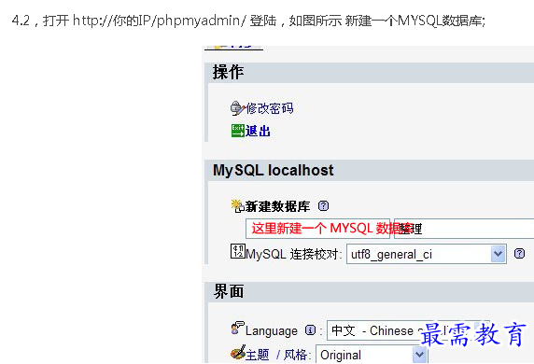Click the collation input field showing 整理

click(x=464, y=229)
